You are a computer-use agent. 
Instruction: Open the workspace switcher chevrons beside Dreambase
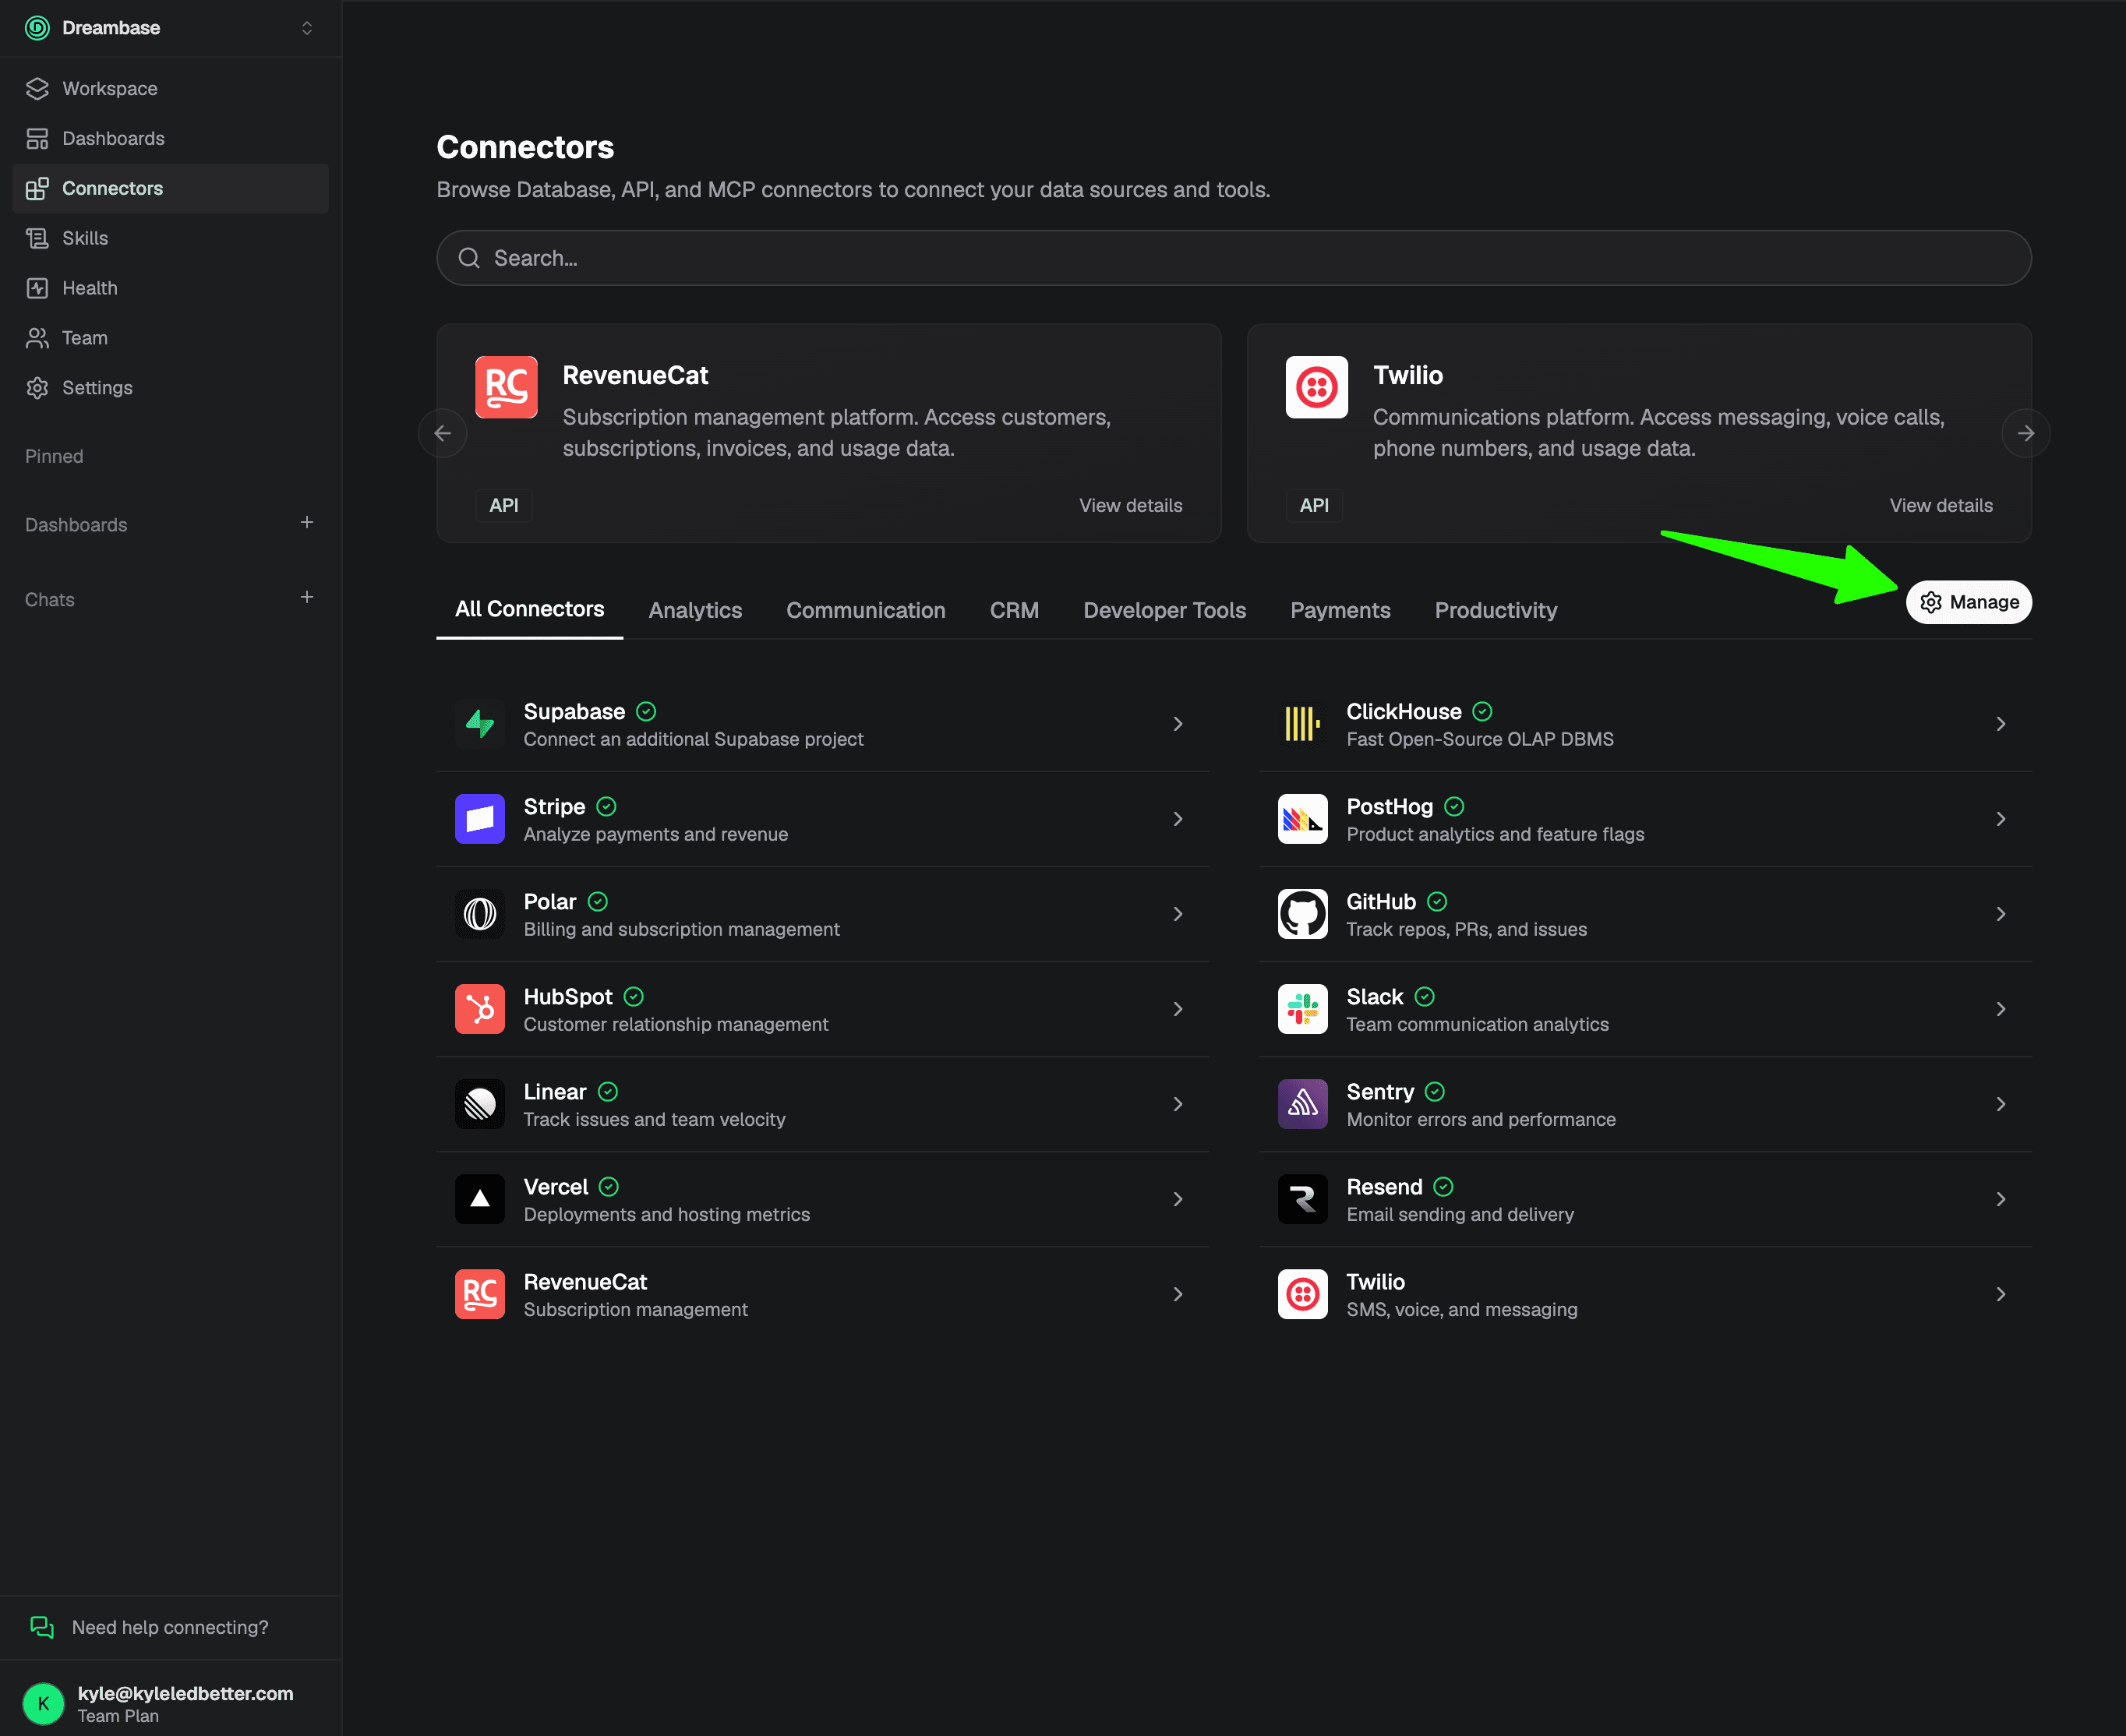307,28
